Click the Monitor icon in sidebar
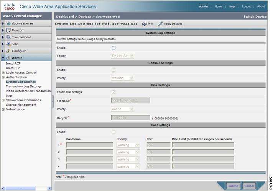The width and height of the screenshot is (273, 191). (x=8, y=30)
